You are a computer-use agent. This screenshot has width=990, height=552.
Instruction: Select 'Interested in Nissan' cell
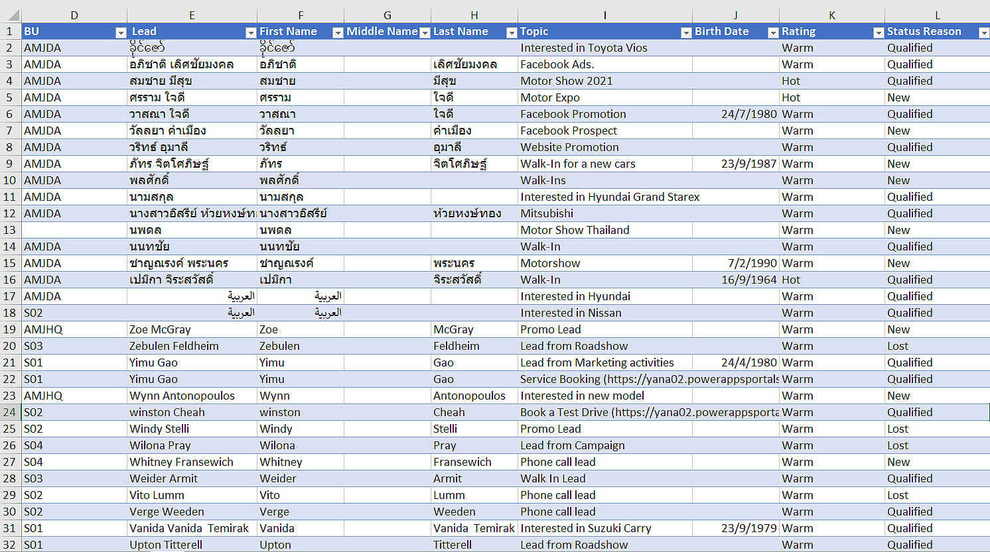coord(604,313)
